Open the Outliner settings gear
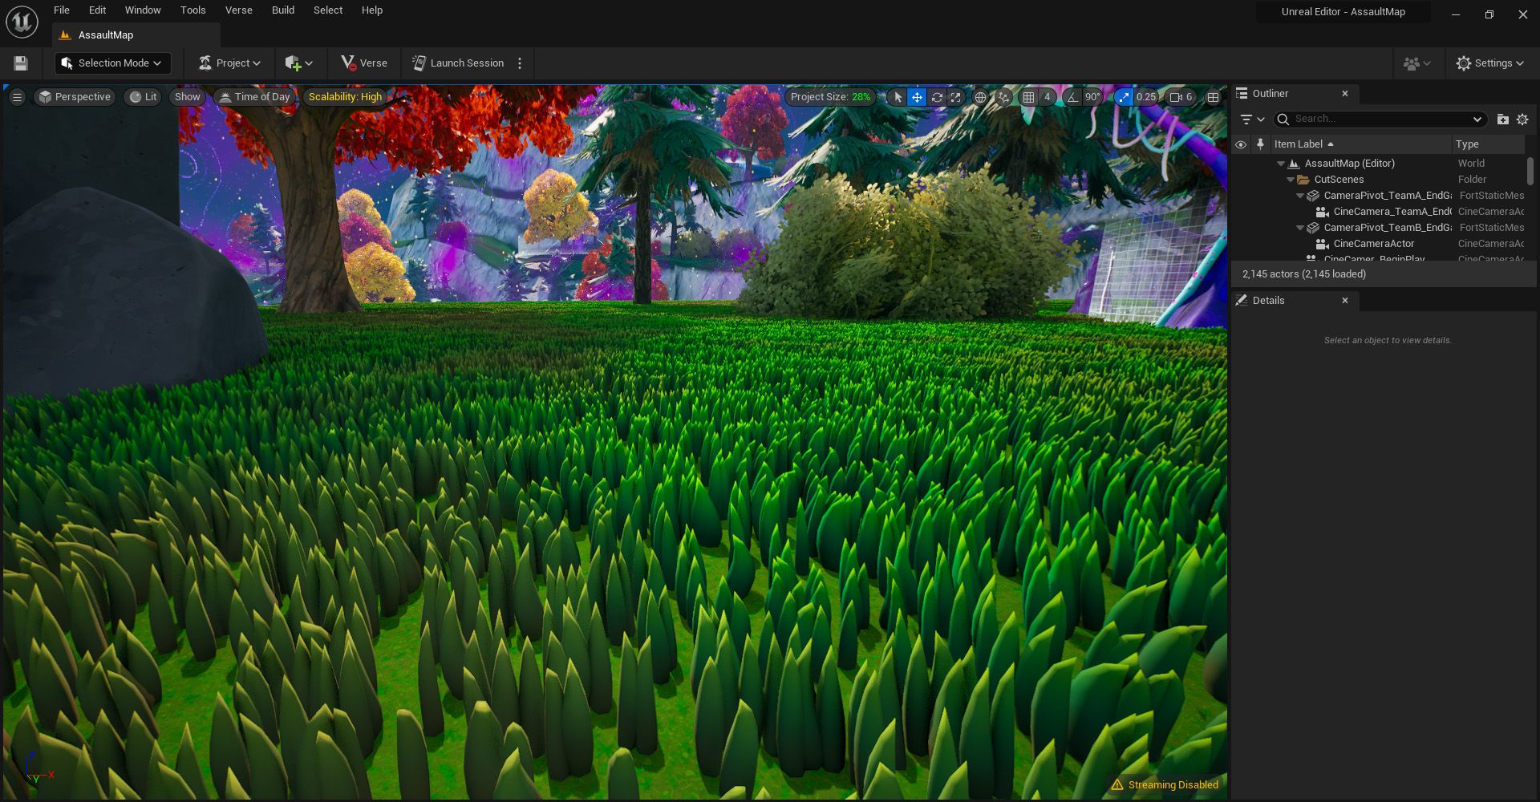This screenshot has width=1540, height=802. click(1522, 119)
